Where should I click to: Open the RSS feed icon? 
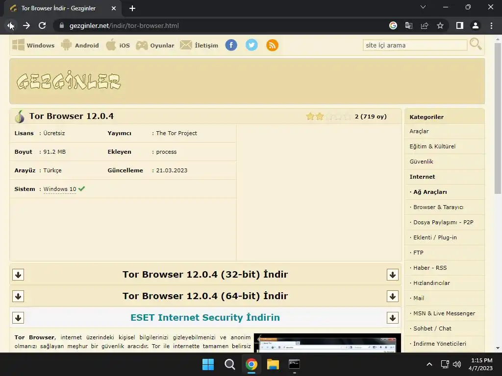click(x=272, y=45)
